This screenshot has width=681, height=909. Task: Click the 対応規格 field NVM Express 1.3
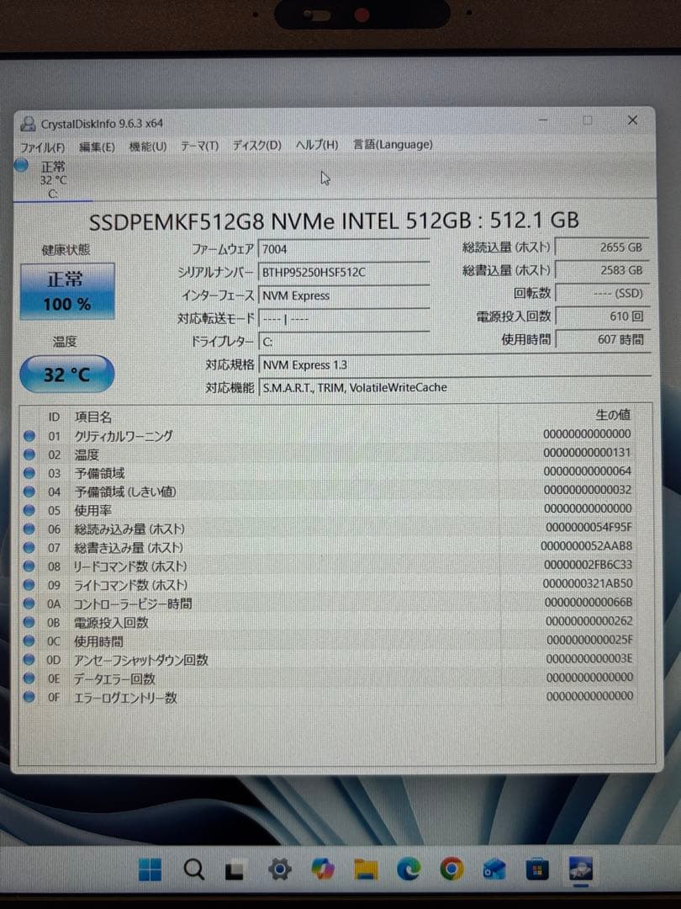pos(455,364)
